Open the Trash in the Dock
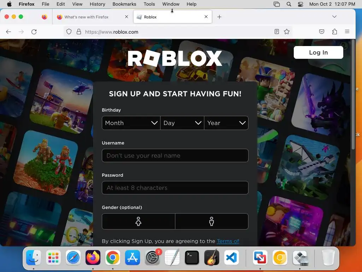 click(x=328, y=257)
